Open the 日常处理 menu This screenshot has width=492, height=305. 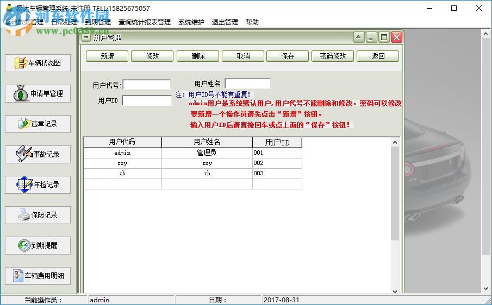click(64, 22)
